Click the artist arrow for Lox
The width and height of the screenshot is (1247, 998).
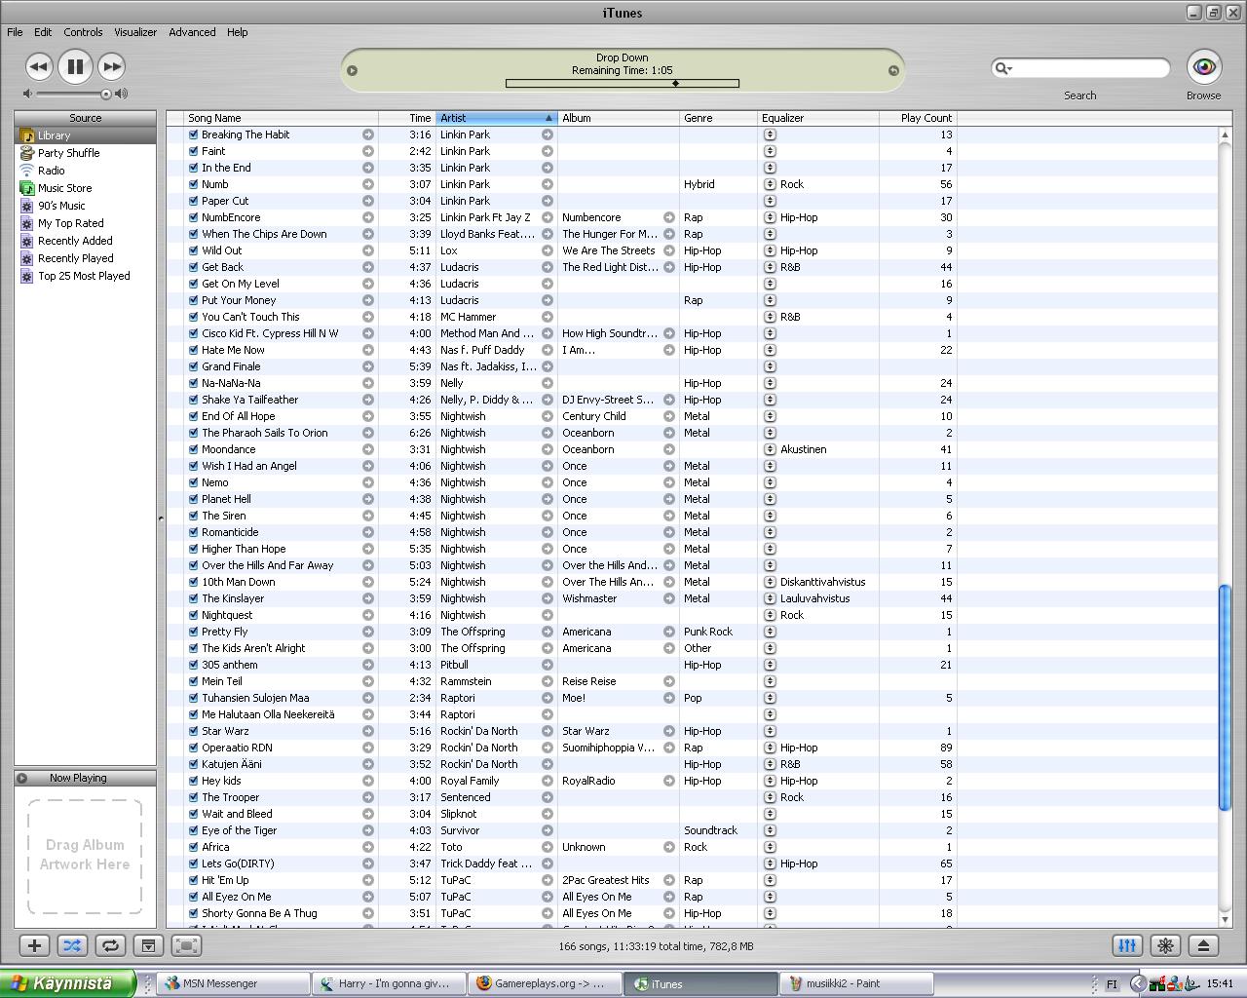(548, 250)
